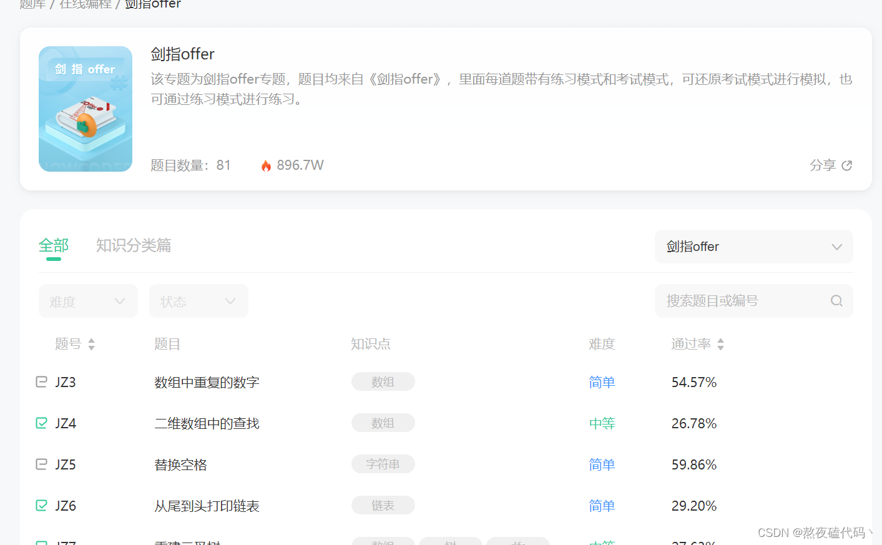Click the 29.20% pass rate value
882x545 pixels.
pyautogui.click(x=694, y=506)
